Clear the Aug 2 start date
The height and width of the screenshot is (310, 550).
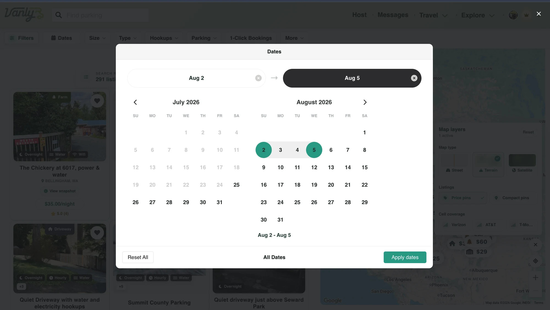click(258, 78)
